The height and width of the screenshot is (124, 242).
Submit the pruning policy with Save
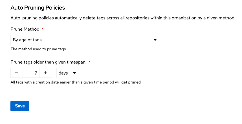pos(20,106)
